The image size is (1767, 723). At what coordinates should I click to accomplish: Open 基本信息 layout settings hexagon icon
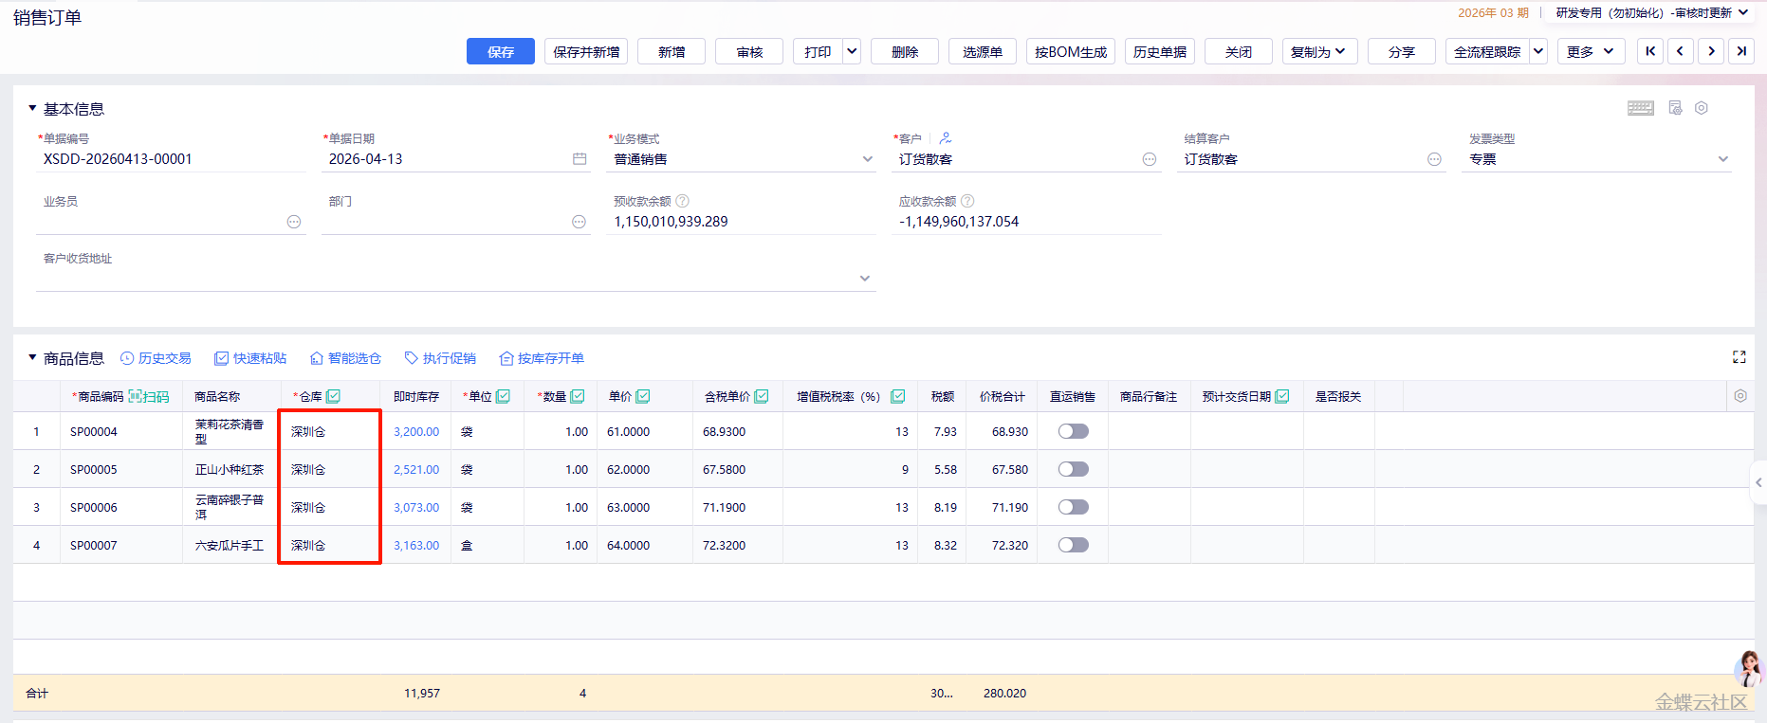[x=1702, y=108]
